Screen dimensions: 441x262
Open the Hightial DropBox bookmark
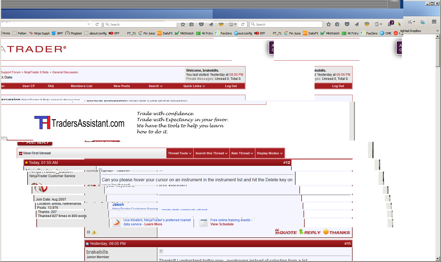click(411, 31)
